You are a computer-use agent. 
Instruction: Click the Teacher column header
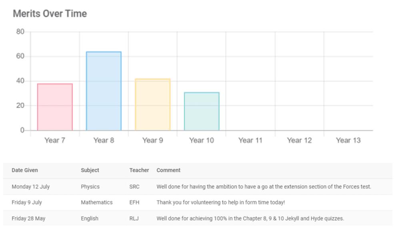tap(139, 170)
